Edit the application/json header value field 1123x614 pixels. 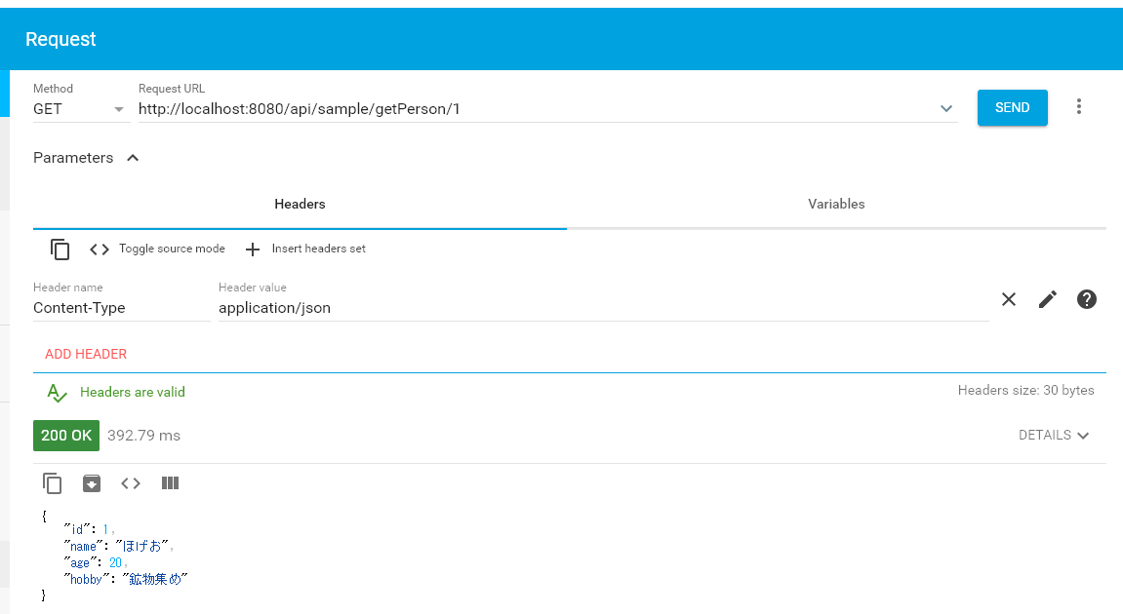(x=603, y=308)
